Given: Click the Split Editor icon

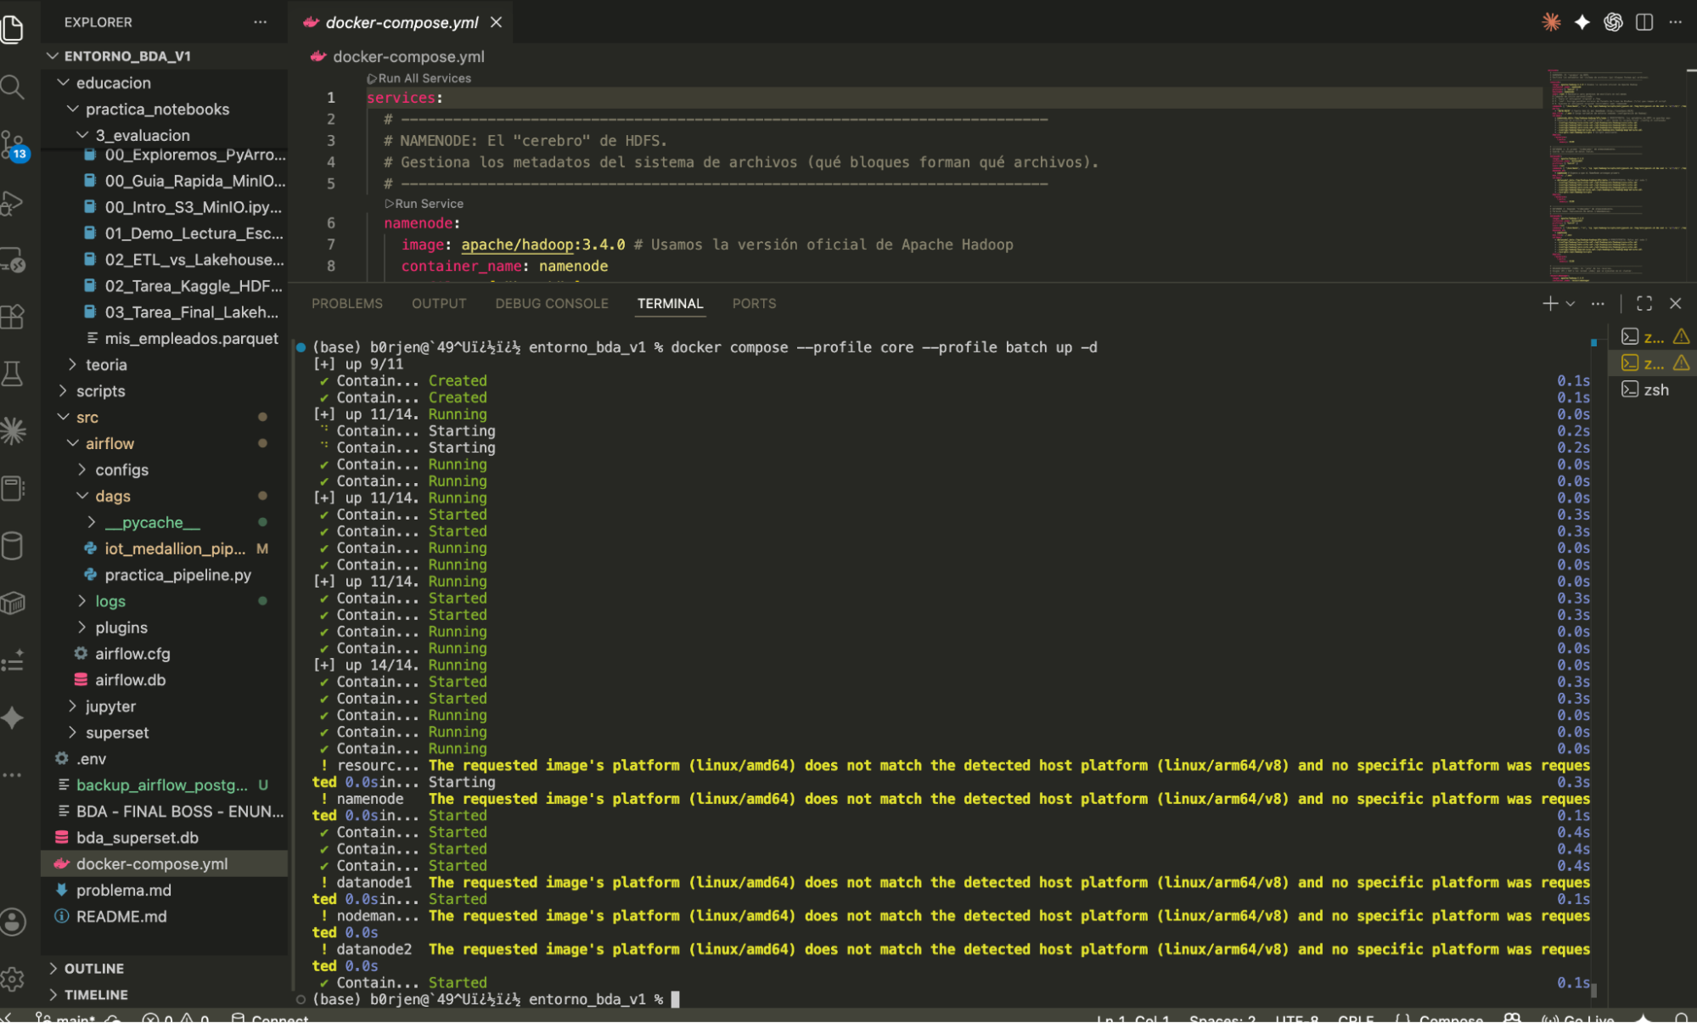Looking at the screenshot, I should (1644, 22).
